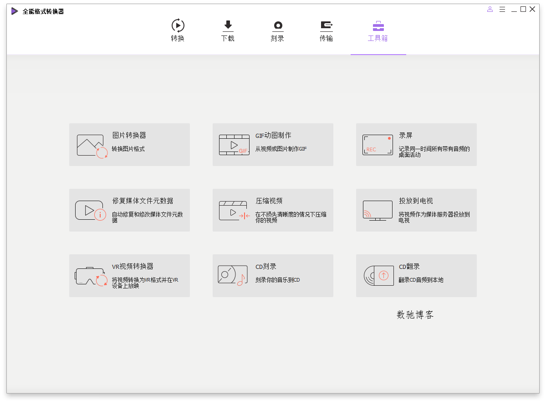Open 图片转换器 tool title
546x404 pixels.
[129, 135]
